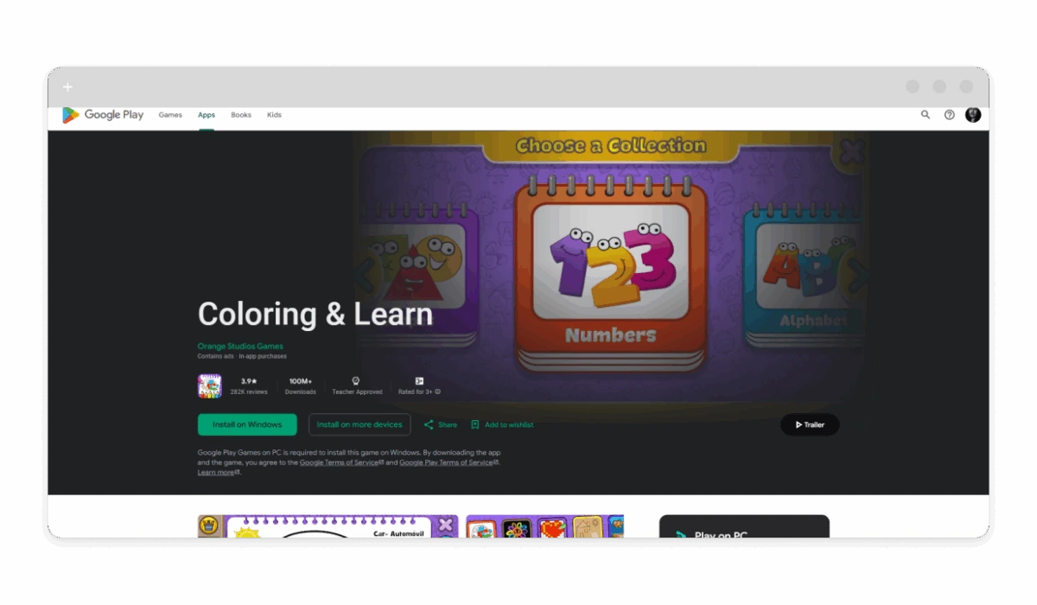
Task: Click the first app screenshot thumbnail
Action: coord(328,526)
